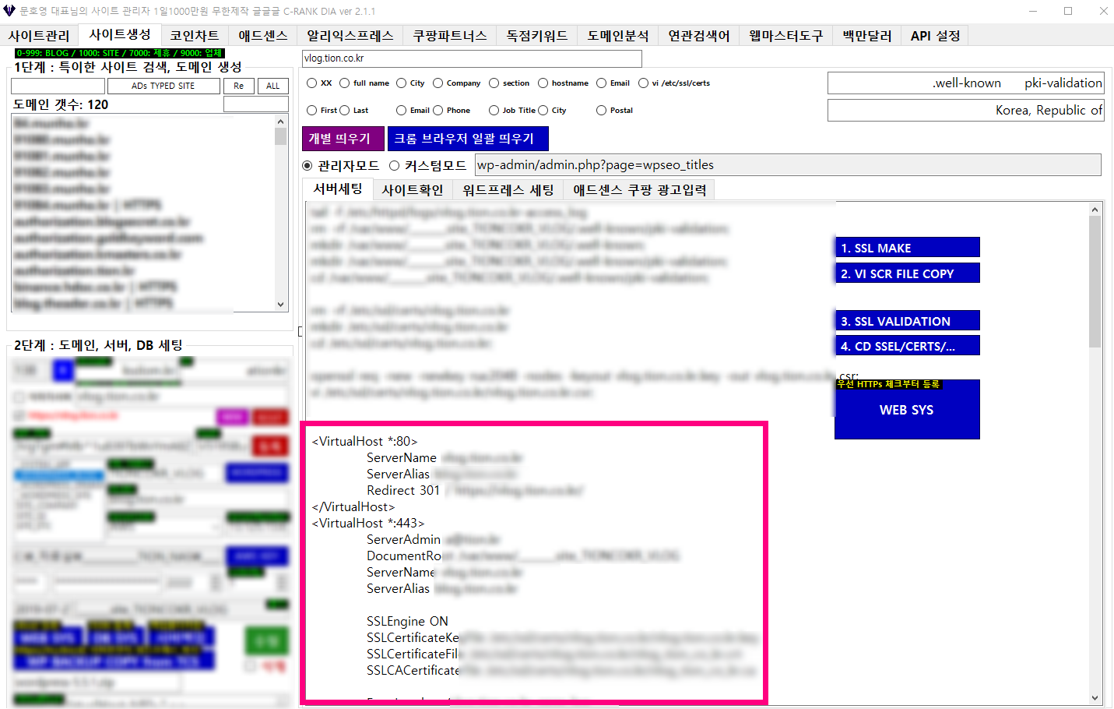The width and height of the screenshot is (1114, 709).
Task: Click the ADs TYPED SITE button
Action: pos(163,86)
